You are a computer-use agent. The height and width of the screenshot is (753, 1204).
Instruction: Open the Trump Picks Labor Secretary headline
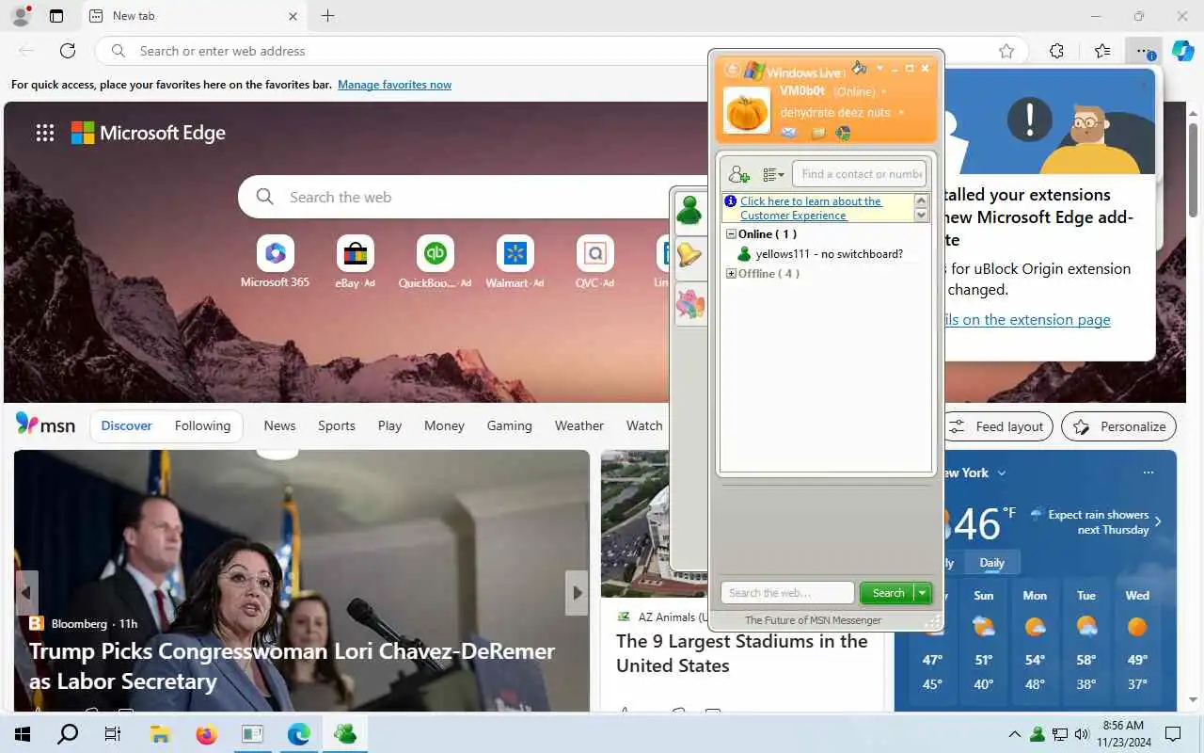(292, 665)
